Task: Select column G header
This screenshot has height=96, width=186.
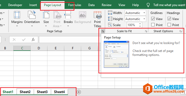Action: 89,48
